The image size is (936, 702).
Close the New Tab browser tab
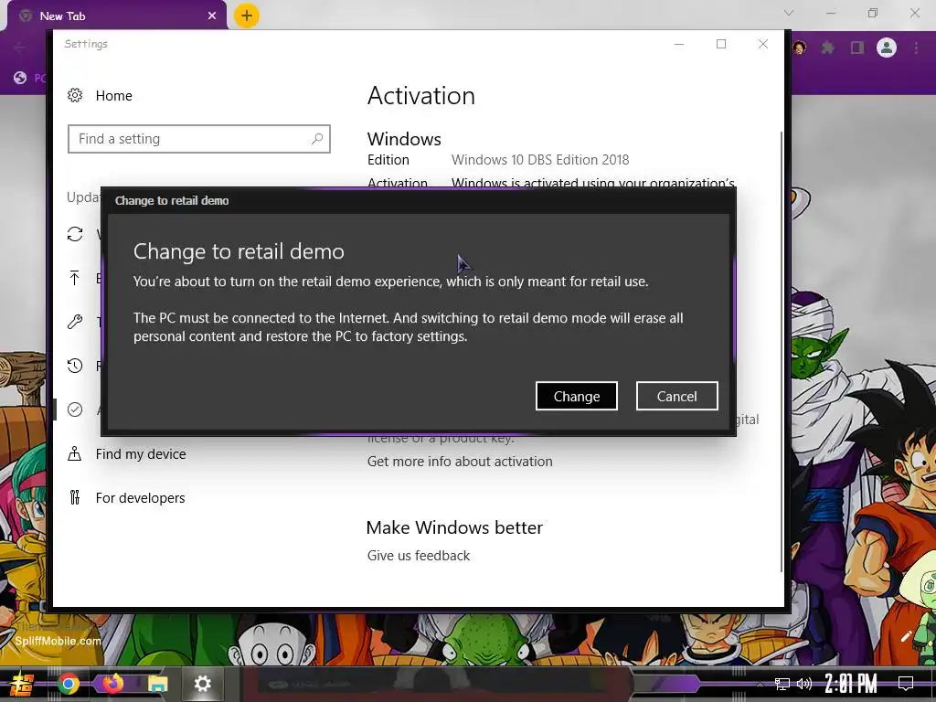[212, 16]
